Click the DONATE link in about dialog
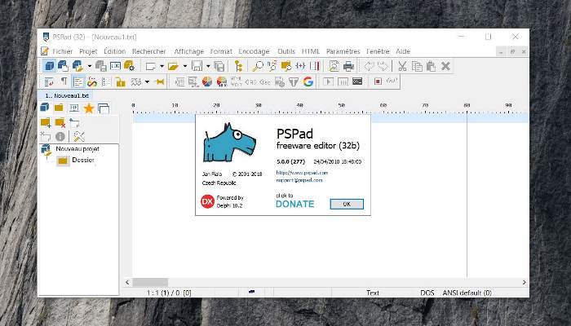This screenshot has height=326, width=571. tap(294, 204)
